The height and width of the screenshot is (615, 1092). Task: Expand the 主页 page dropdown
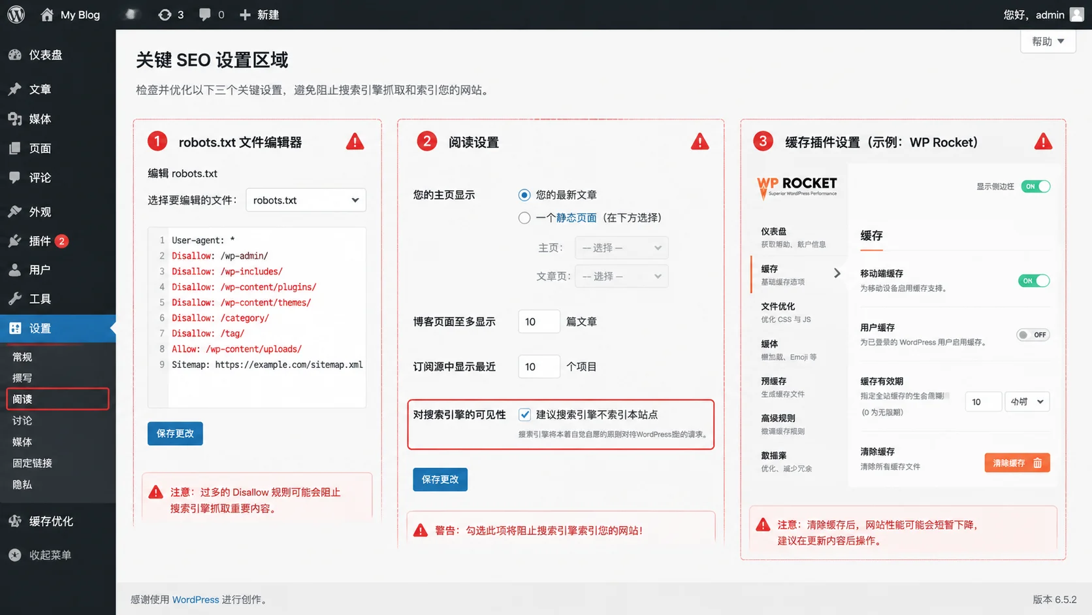click(x=621, y=248)
